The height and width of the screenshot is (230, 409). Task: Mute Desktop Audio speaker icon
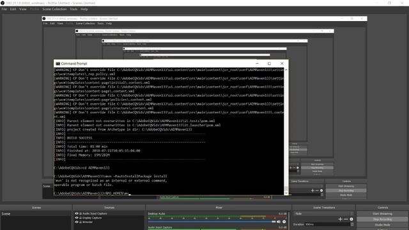[279, 222]
